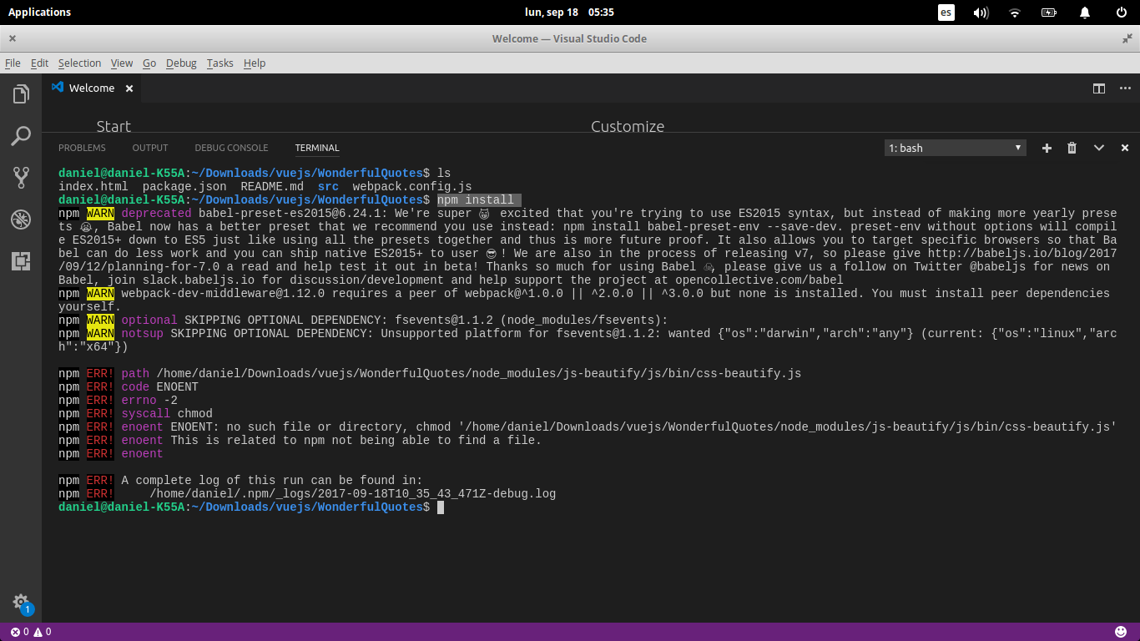This screenshot has width=1140, height=641.
Task: Open the View menu
Action: (122, 63)
